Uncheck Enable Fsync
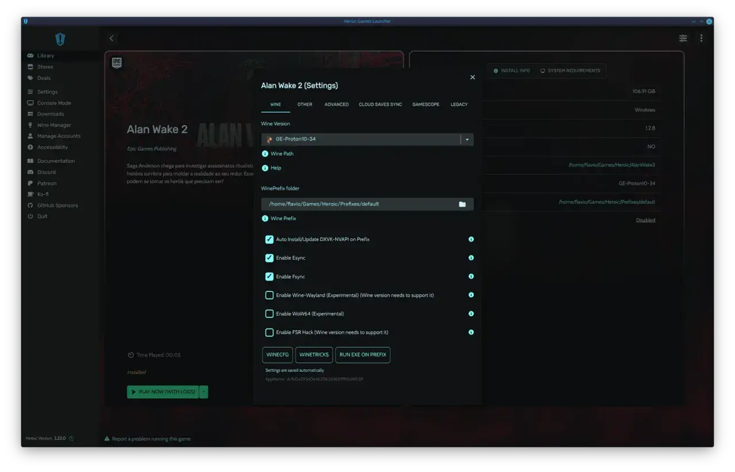The height and width of the screenshot is (472, 735). [269, 276]
